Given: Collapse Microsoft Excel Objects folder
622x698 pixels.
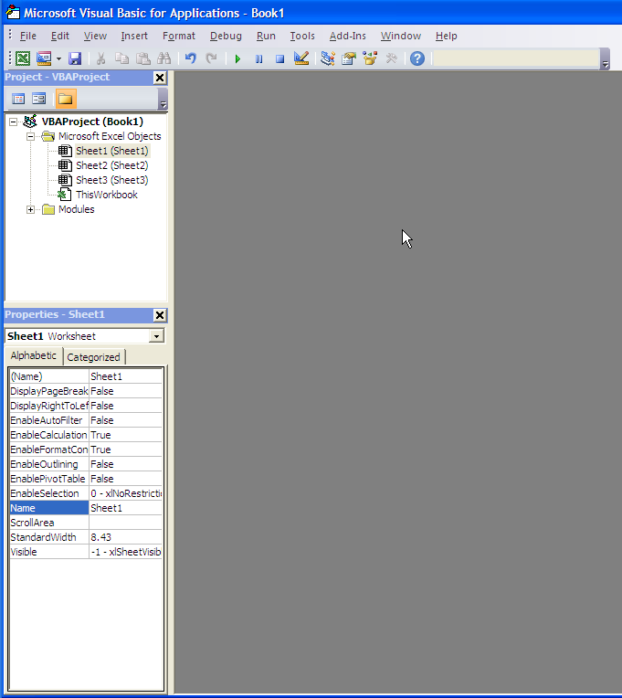Looking at the screenshot, I should coord(30,136).
